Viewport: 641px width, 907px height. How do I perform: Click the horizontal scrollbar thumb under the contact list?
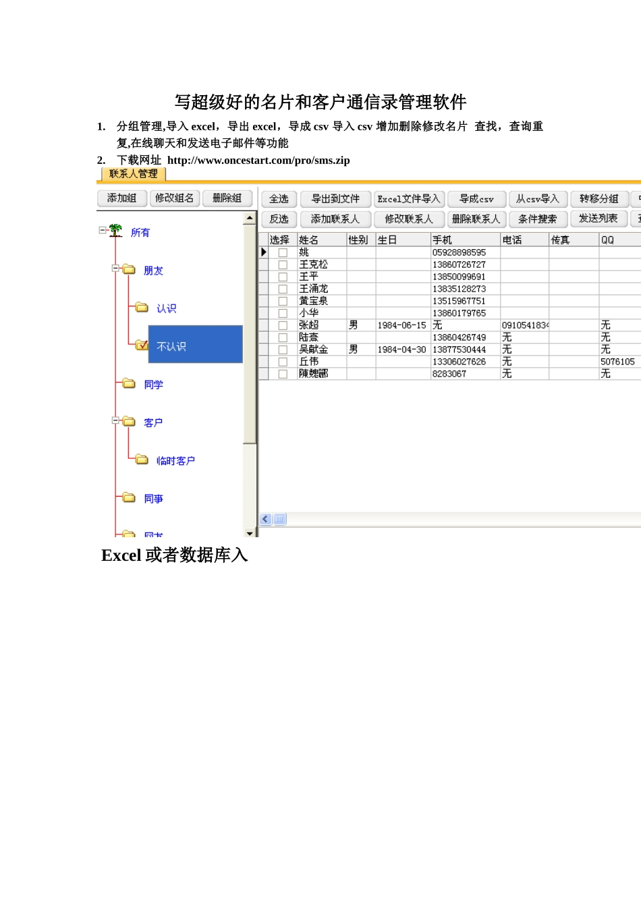tap(279, 519)
